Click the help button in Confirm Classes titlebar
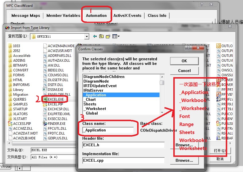The image size is (243, 172). pos(188,48)
